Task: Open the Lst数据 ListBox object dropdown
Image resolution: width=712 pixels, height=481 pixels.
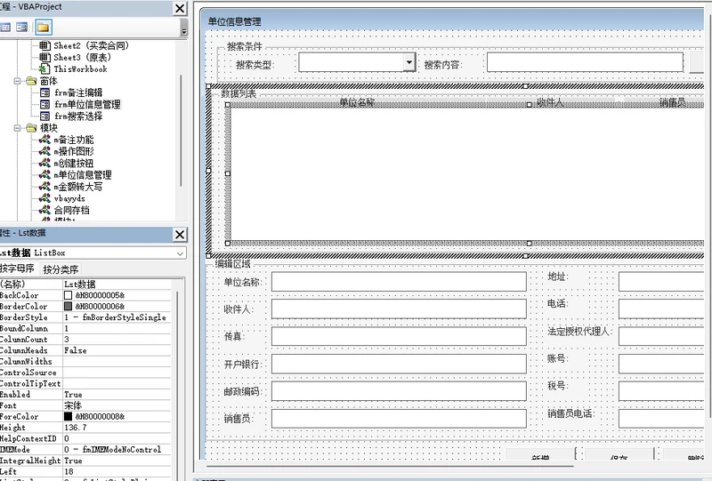Action: (x=181, y=253)
